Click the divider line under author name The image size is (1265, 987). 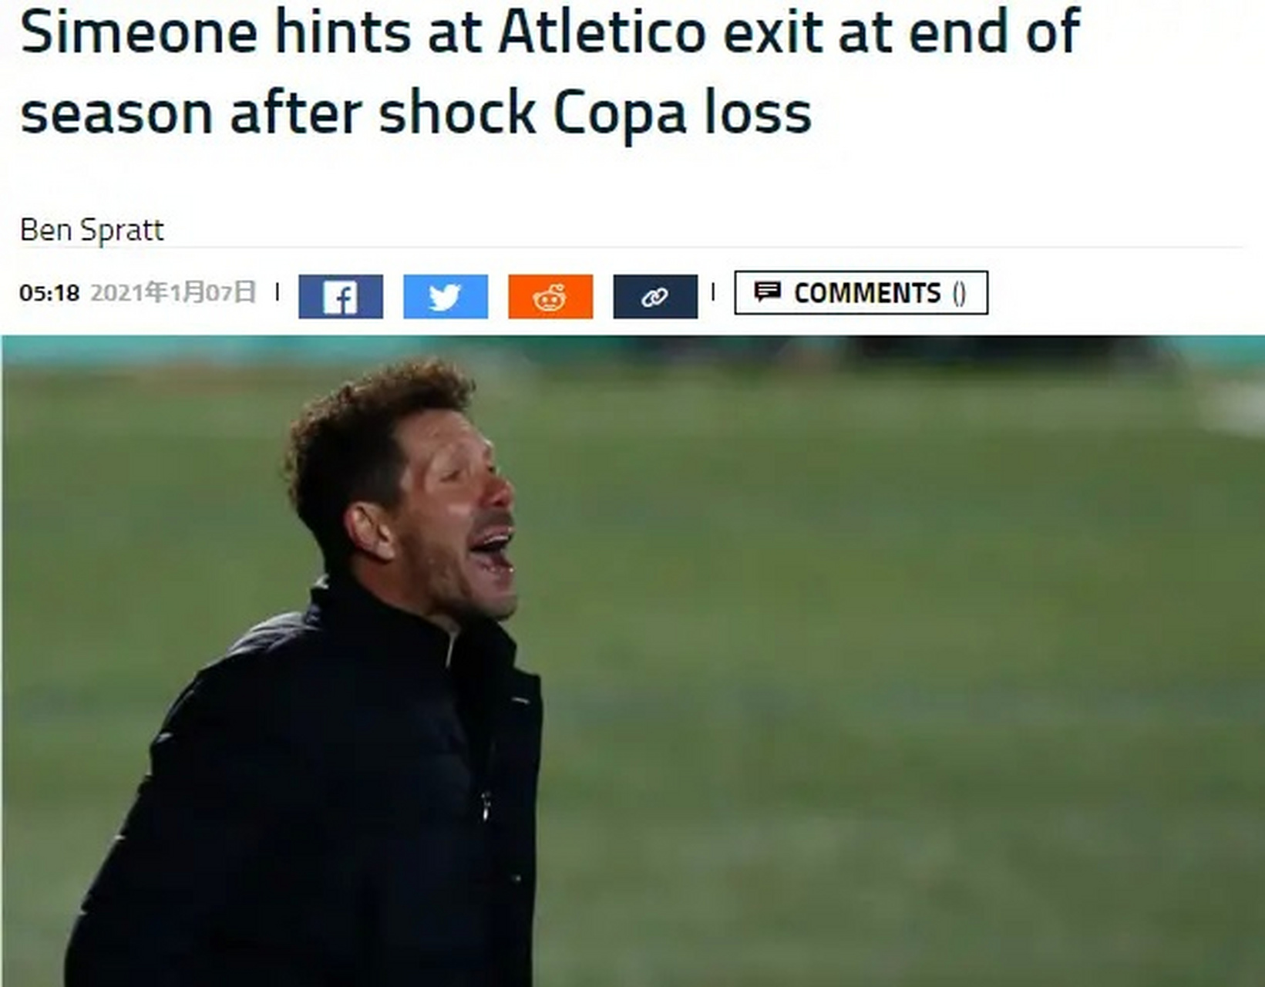(631, 248)
